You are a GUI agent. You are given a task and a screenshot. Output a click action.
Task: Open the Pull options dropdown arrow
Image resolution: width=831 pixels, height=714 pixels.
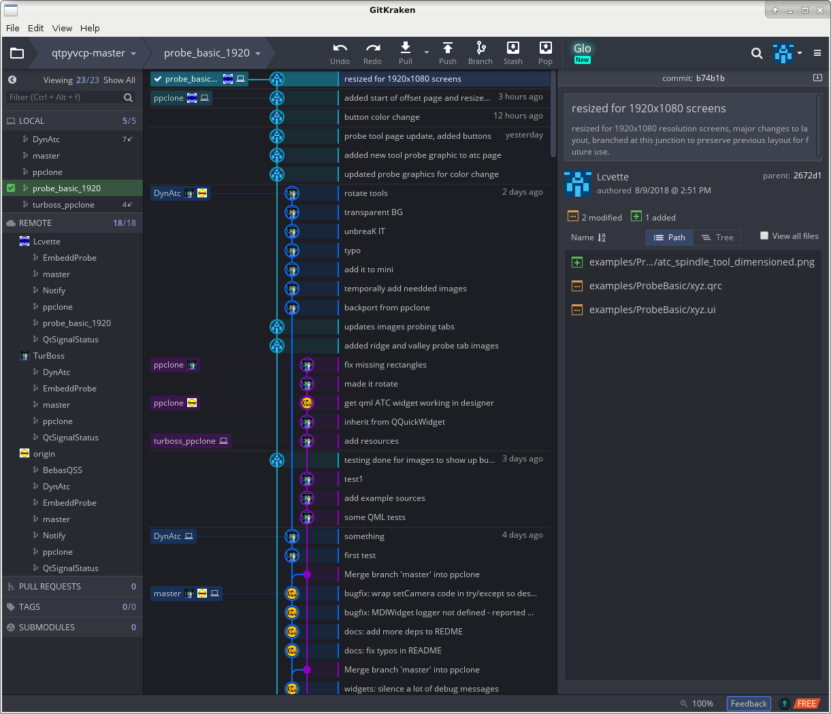(x=427, y=52)
